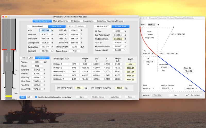Click the liner Grade N80 field
206x128 pixels.
[x=37, y=66]
